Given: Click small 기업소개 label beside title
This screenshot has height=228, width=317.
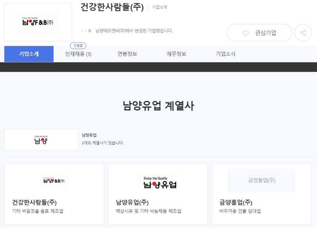Looking at the screenshot, I should point(160,7).
